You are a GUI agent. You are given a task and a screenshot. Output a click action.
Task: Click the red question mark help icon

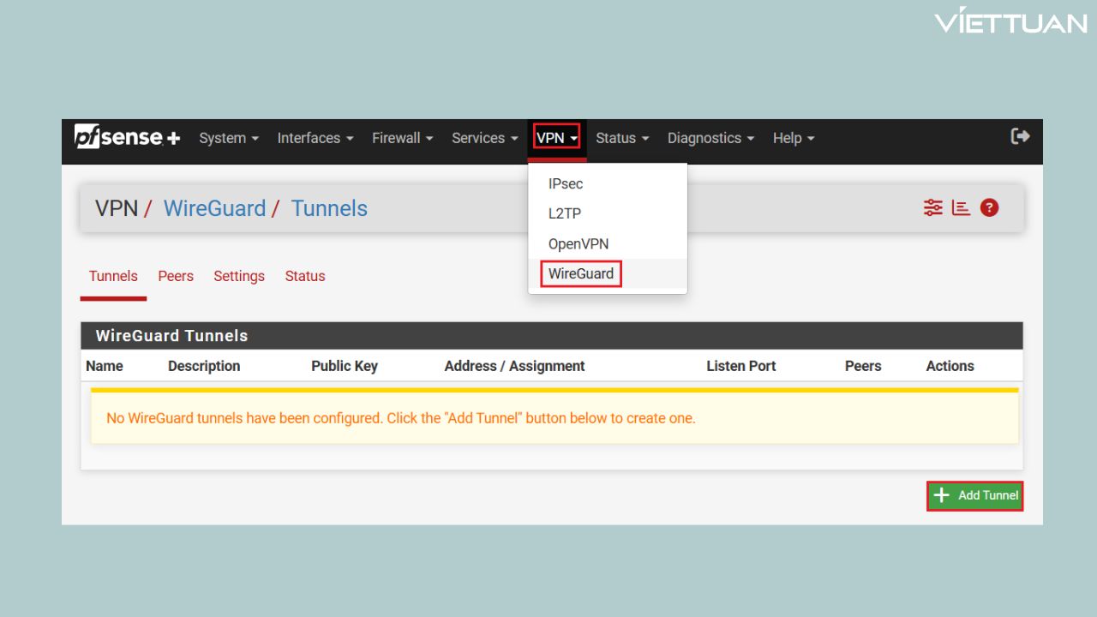click(989, 207)
